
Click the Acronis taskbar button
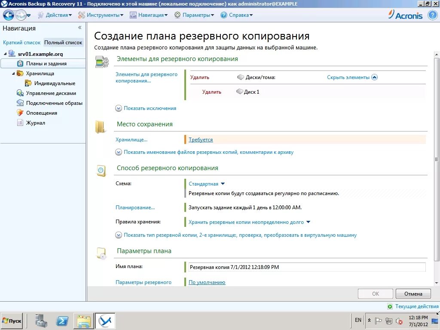105,321
